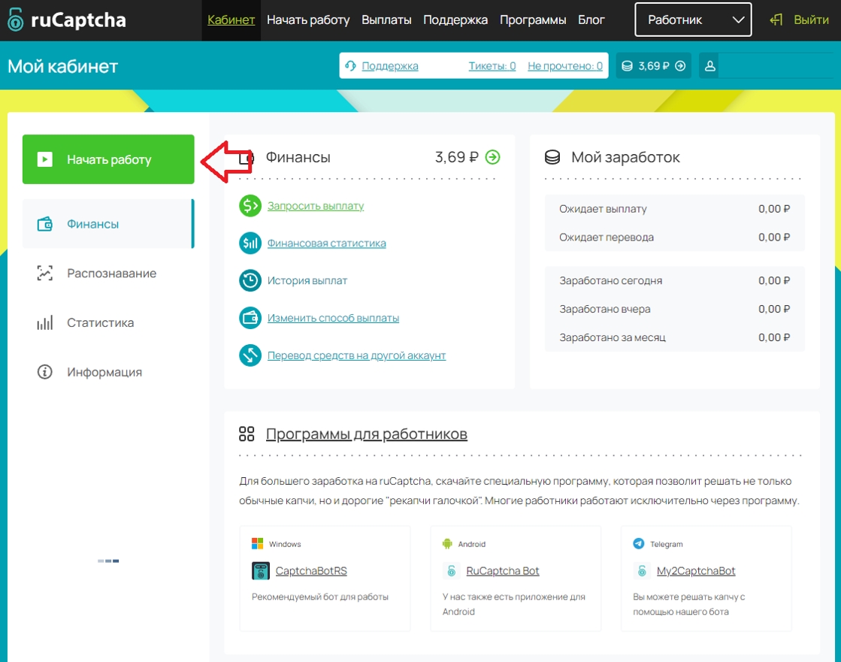Click the logout door icon
This screenshot has width=841, height=662.
click(x=776, y=20)
